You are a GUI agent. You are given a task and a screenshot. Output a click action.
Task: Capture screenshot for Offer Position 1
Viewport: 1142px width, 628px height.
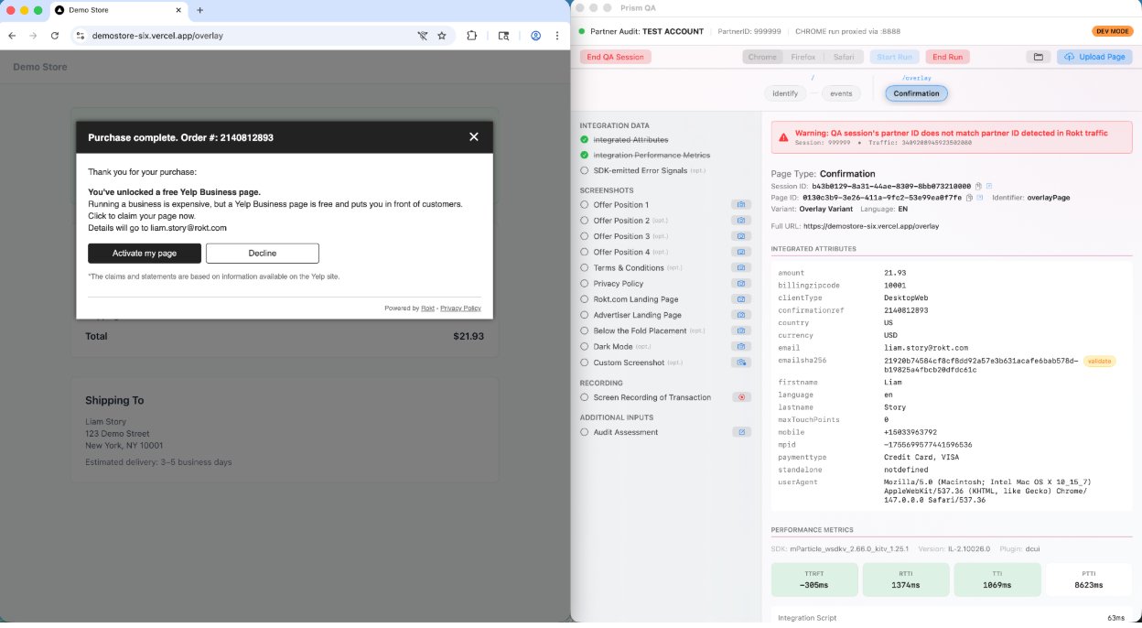pyautogui.click(x=740, y=205)
